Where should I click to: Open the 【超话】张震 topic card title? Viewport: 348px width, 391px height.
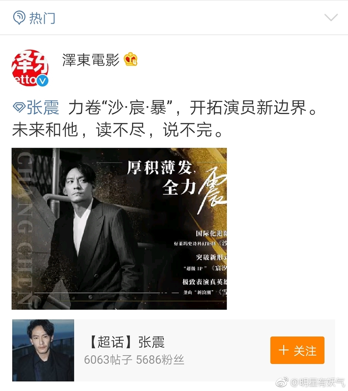coord(127,342)
